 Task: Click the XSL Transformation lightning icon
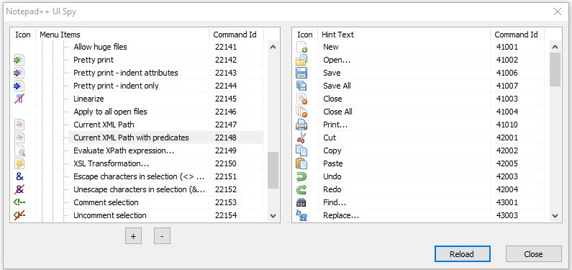(x=19, y=163)
